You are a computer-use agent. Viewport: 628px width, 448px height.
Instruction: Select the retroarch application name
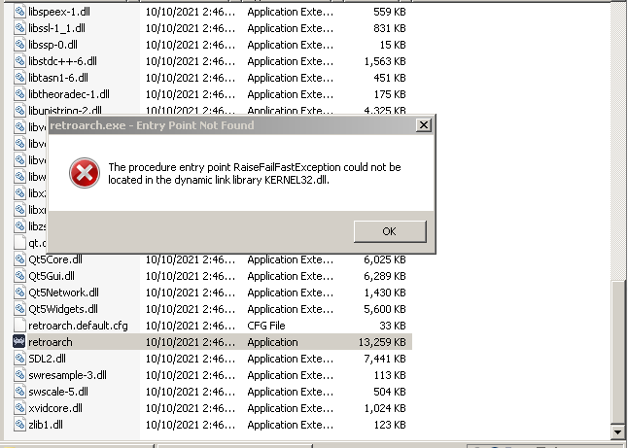pyautogui.click(x=51, y=342)
